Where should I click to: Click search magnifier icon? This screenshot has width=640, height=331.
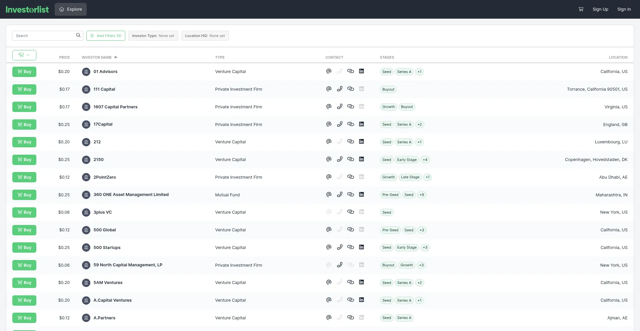coord(78,35)
